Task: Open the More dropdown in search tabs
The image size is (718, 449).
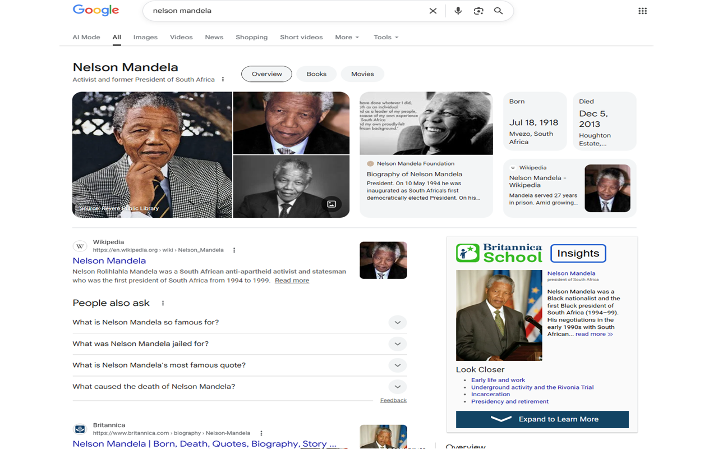Action: (x=347, y=37)
